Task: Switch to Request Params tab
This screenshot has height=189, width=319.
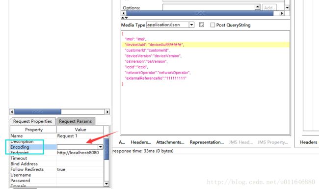Action: pos(76,121)
